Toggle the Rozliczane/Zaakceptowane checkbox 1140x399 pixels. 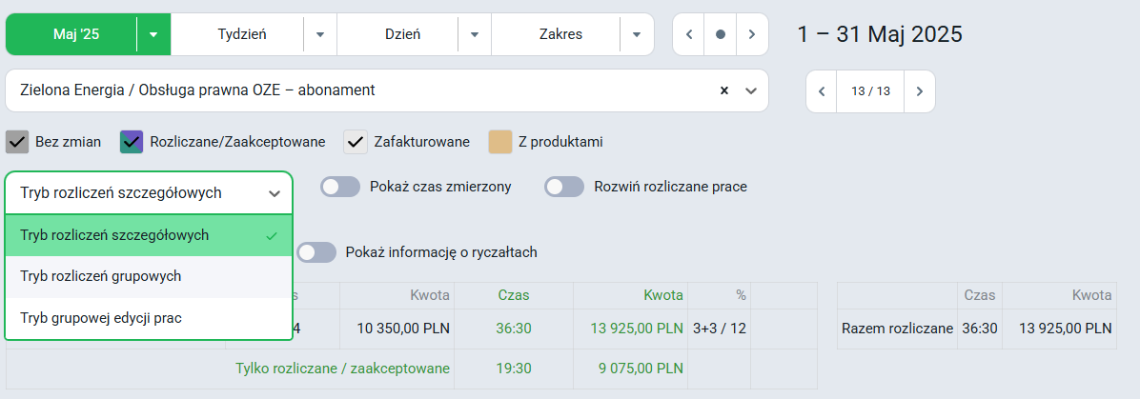pos(132,142)
